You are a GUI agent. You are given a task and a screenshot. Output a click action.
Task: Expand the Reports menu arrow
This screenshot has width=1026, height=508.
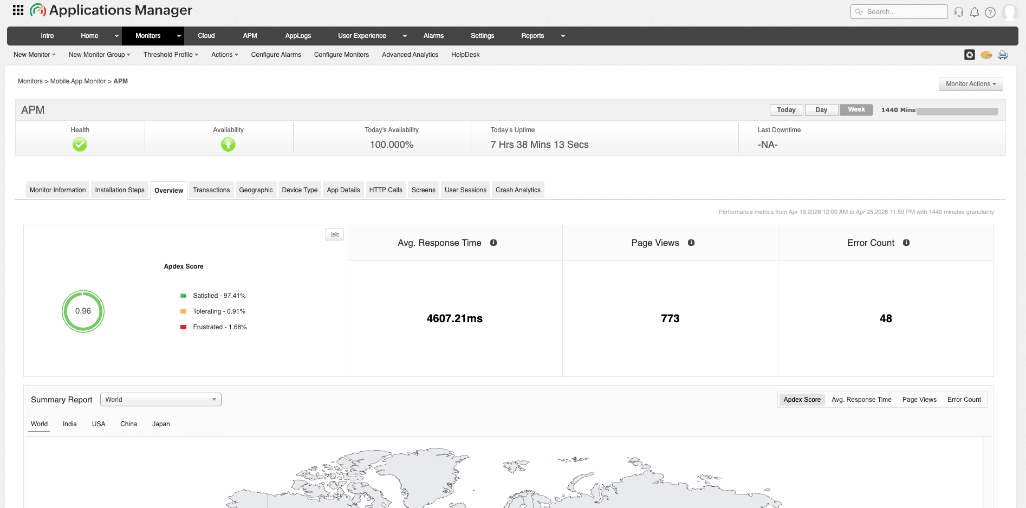[563, 36]
